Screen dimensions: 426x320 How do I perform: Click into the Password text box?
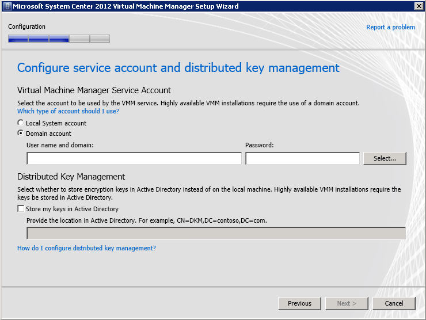click(302, 158)
